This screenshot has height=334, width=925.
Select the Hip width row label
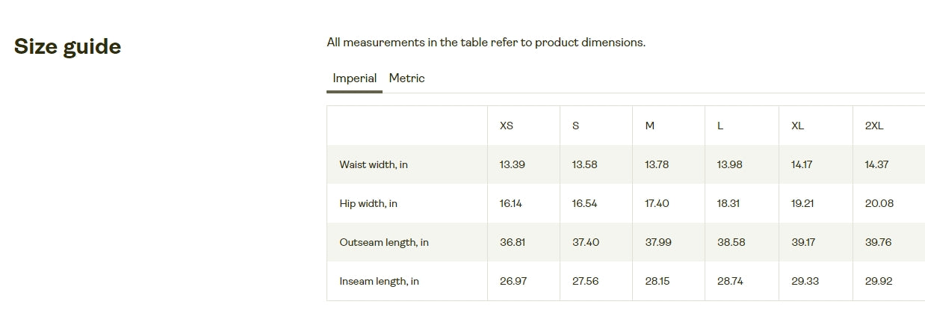coord(368,203)
